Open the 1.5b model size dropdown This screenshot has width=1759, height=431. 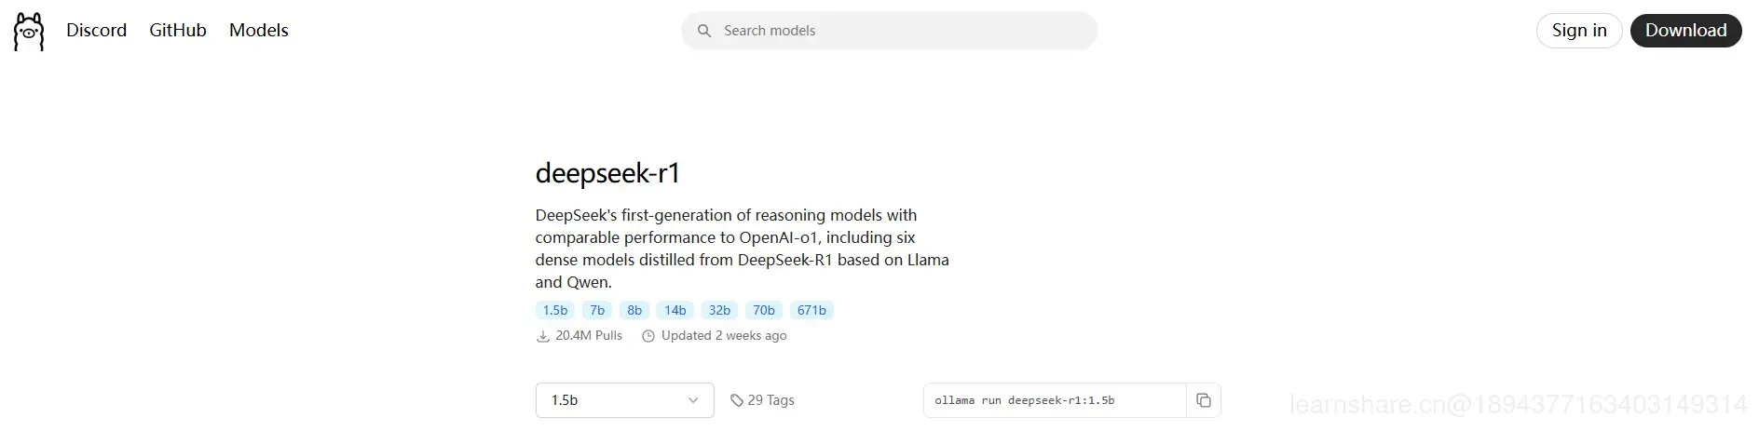[624, 400]
